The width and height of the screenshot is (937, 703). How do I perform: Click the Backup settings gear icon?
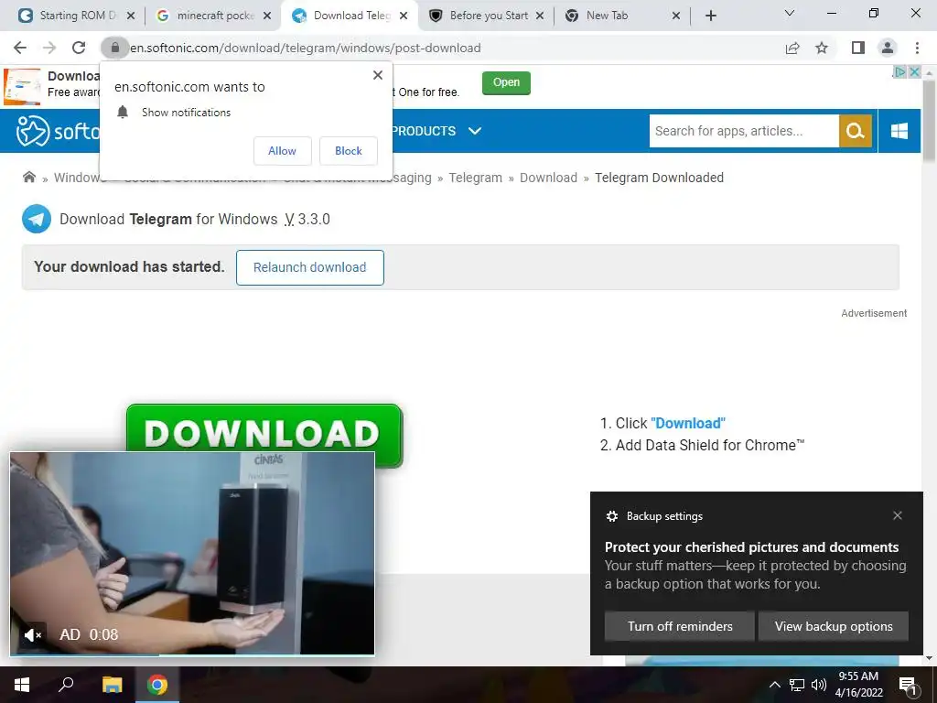tap(612, 516)
